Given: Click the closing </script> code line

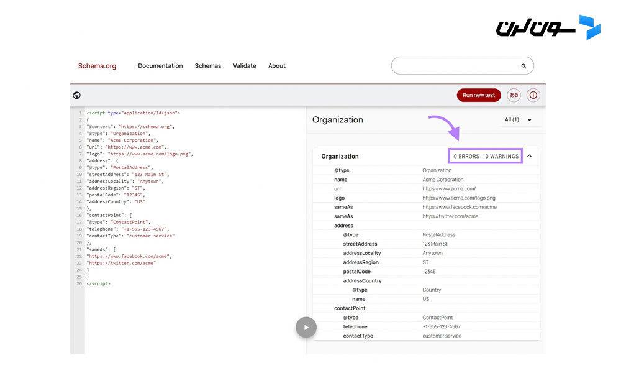Looking at the screenshot, I should pyautogui.click(x=99, y=284).
